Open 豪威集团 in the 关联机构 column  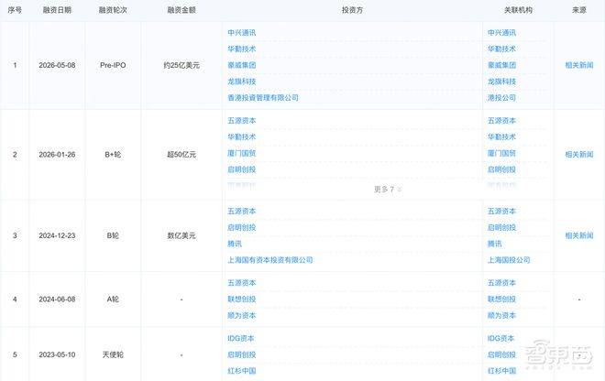coord(501,65)
